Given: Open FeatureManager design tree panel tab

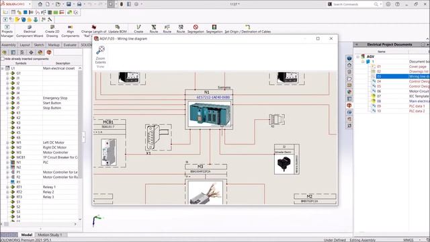Looking at the screenshot, I should [x=5, y=52].
